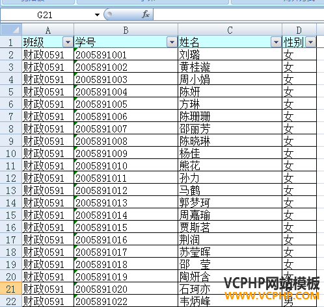
Task: Open the 性别 filter dropdown
Action: 310,42
